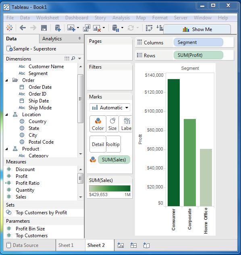This screenshot has width=241, height=255.
Task: Click the Undo back arrow
Action: tap(23, 28)
